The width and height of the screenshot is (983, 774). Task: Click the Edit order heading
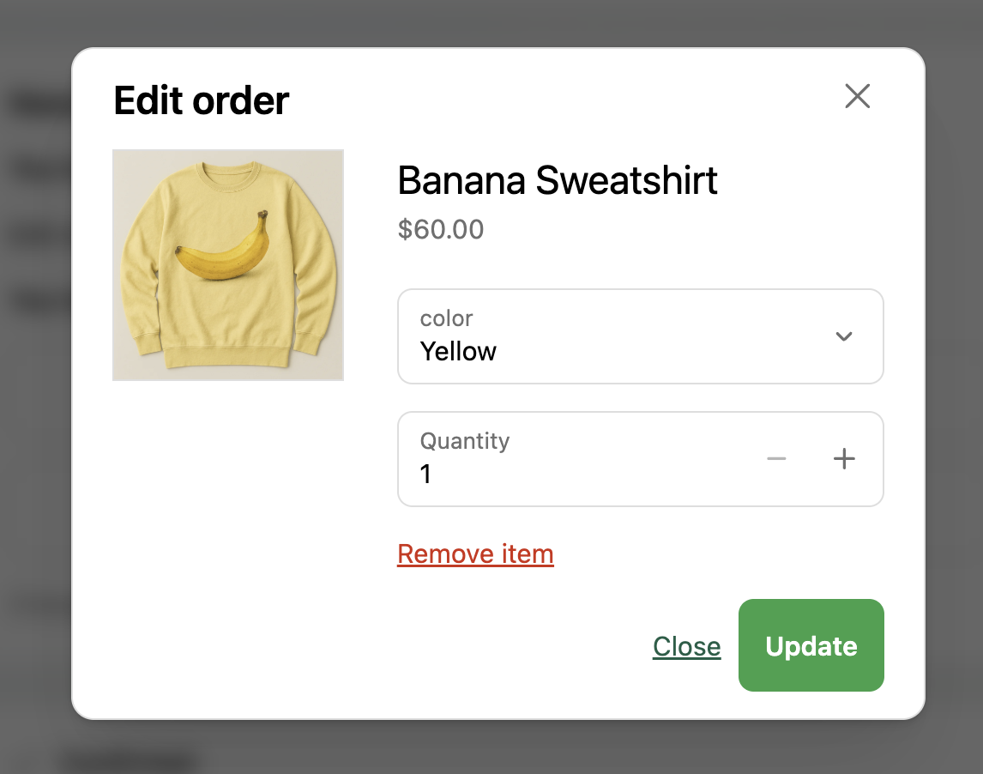point(202,100)
